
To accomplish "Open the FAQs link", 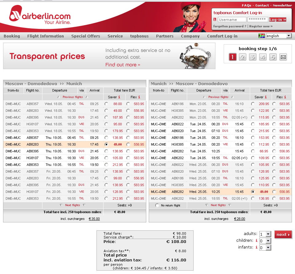I will pos(246,5).
